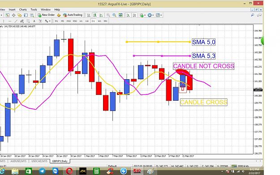Switch to W1 timeframe

point(99,21)
